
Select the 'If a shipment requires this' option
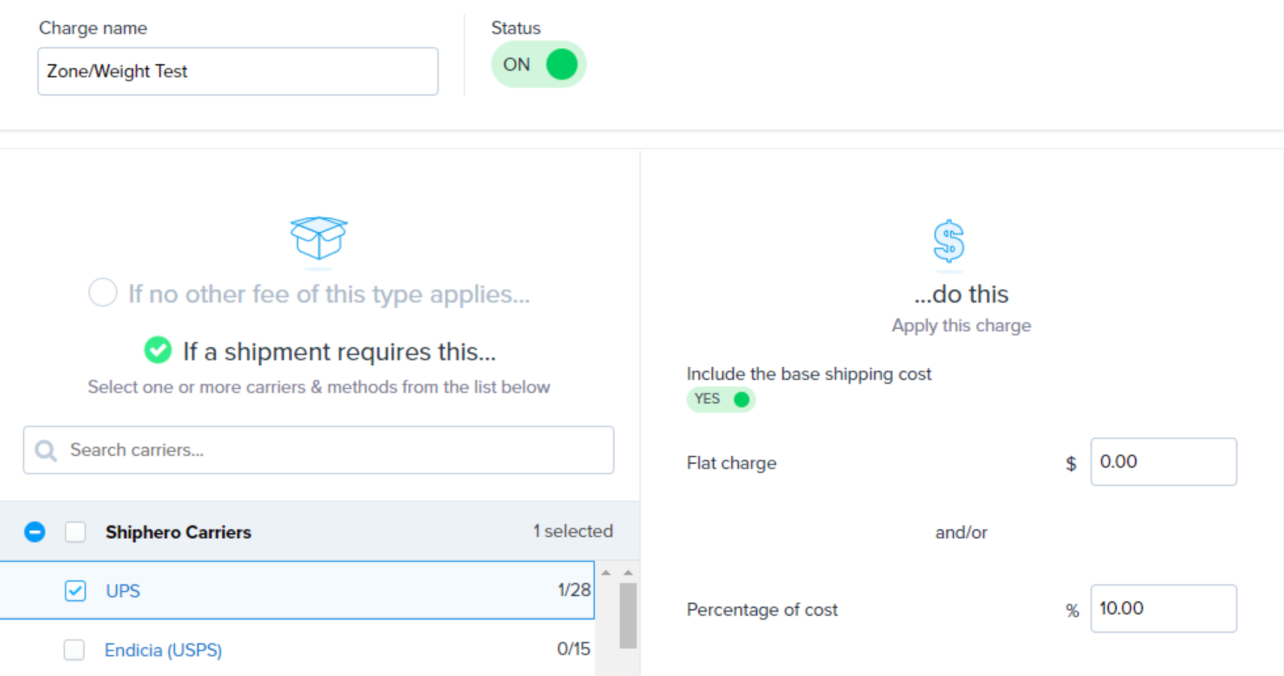coord(320,351)
